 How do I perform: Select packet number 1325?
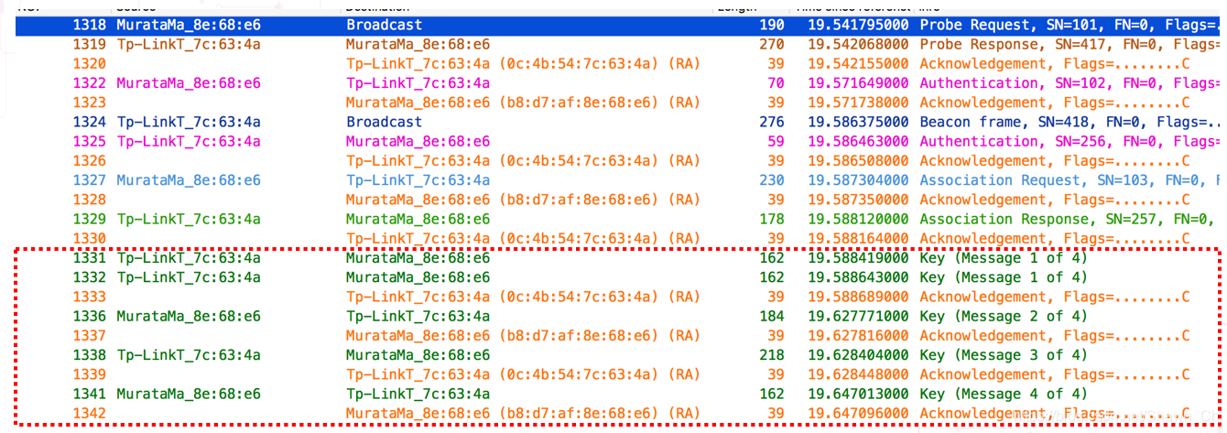pos(90,141)
